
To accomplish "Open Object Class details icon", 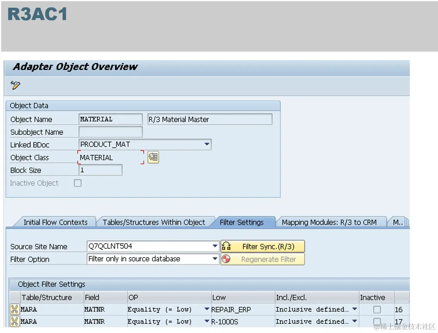I will coord(153,158).
